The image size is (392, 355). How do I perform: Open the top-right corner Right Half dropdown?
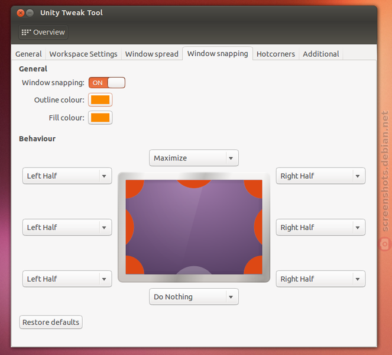[320, 176]
